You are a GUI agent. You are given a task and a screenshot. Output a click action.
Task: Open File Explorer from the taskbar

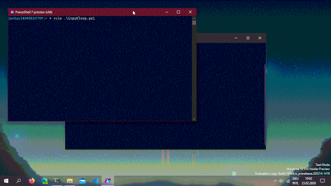(70, 181)
